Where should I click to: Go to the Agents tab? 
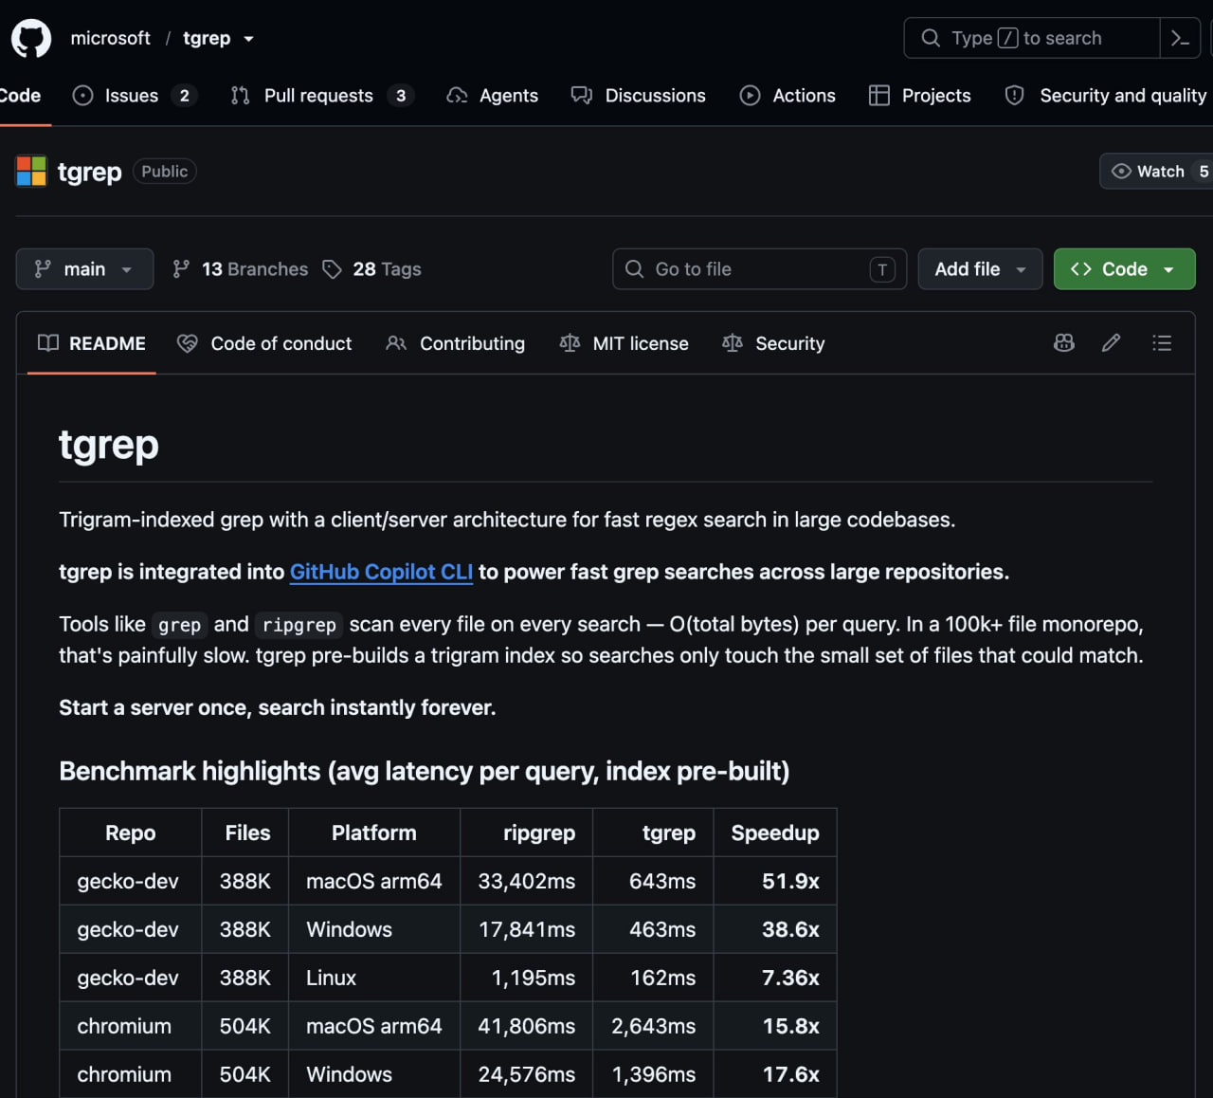coord(493,96)
